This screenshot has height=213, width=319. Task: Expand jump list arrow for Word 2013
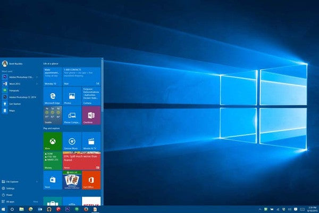pos(37,84)
